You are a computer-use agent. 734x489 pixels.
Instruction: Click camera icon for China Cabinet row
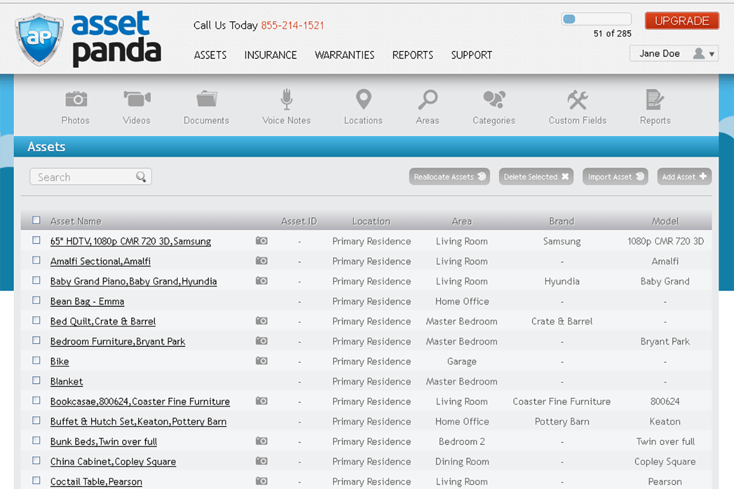click(x=261, y=461)
